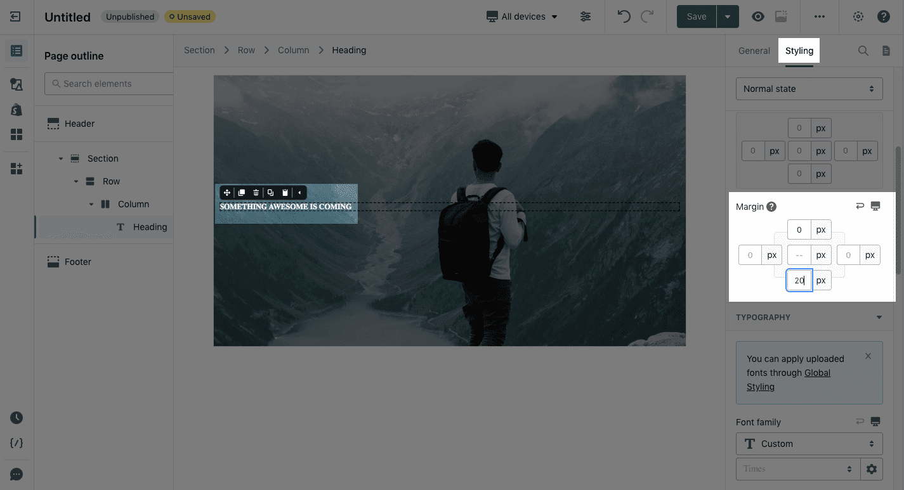Click the exit editor icon at top-left
The image size is (904, 490).
[16, 16]
